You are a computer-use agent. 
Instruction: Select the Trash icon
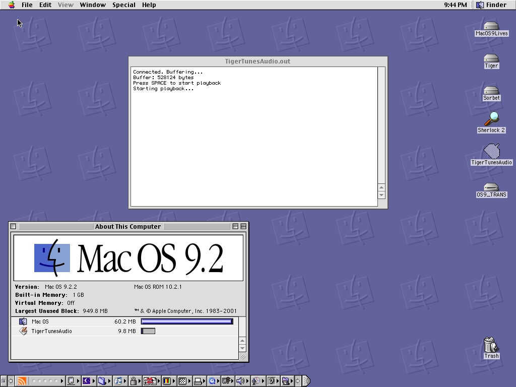tap(491, 348)
